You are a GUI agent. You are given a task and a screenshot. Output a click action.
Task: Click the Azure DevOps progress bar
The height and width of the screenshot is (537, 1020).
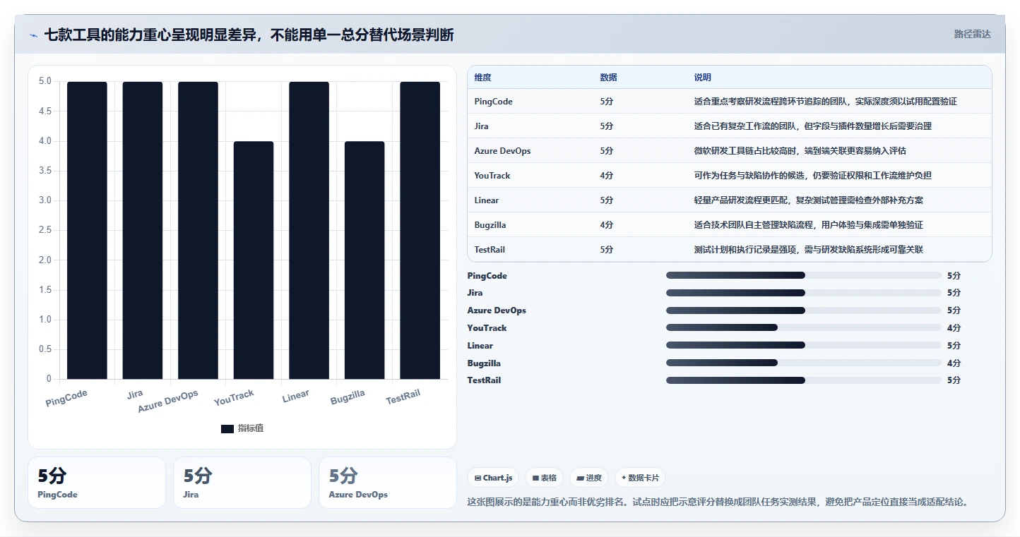(803, 310)
